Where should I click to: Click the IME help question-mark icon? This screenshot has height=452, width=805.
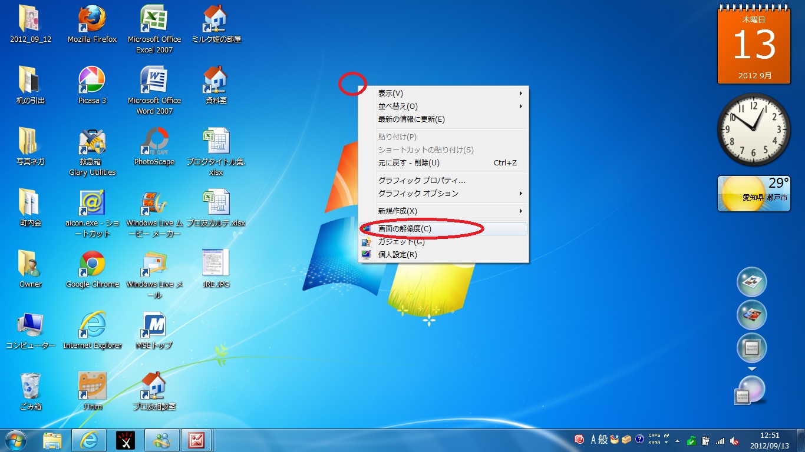click(639, 440)
